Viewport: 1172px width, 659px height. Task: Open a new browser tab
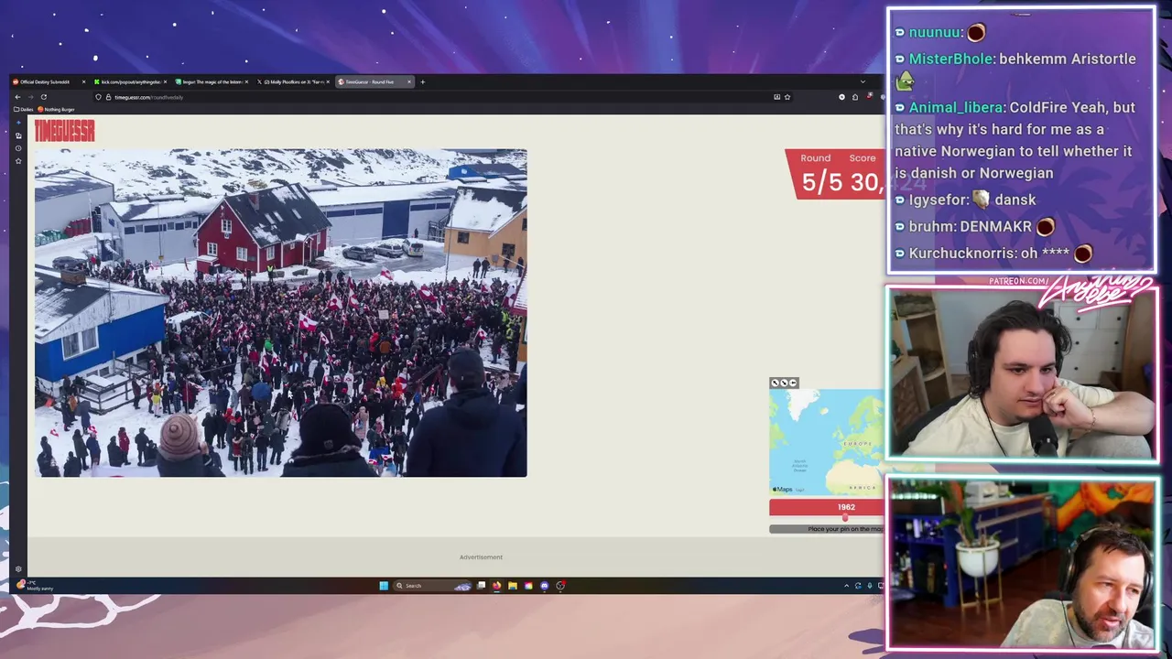click(422, 81)
